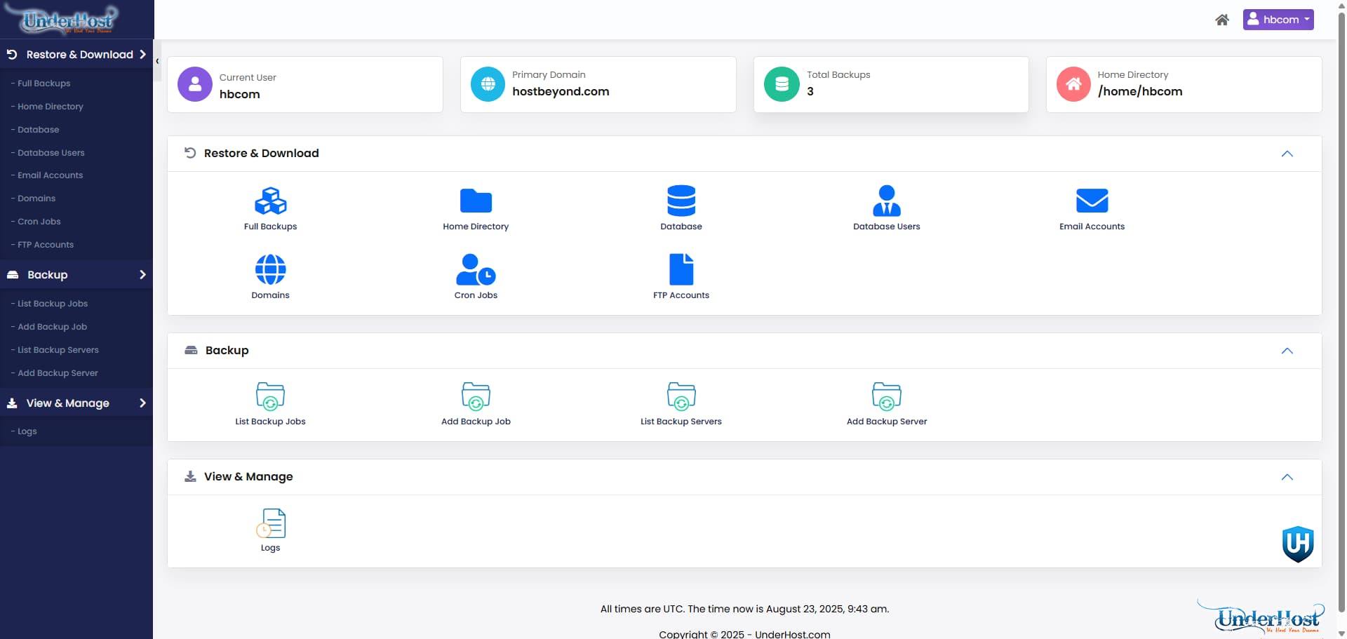Screen dimensions: 1347x639
Task: Open the Logs document icon
Action: pos(270,523)
